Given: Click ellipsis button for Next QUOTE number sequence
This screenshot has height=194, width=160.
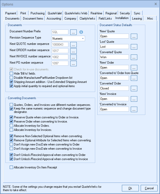Looking at the screenshot, I should (x=73, y=45).
